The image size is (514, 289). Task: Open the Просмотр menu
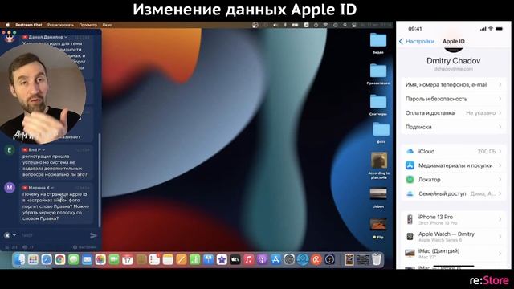pyautogui.click(x=88, y=25)
